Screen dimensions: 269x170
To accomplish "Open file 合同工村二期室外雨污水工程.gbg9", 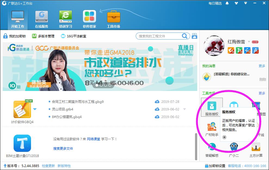I will [78, 102].
